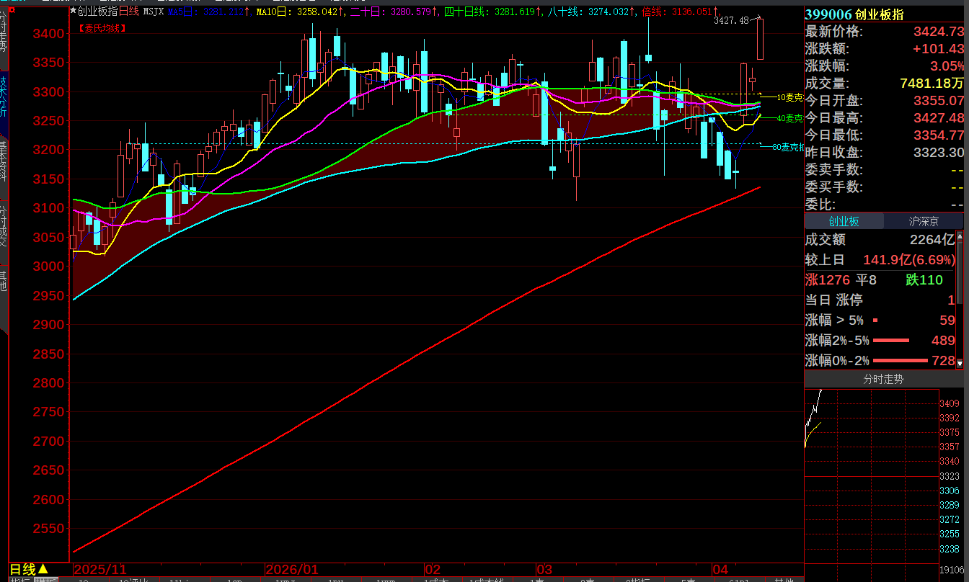Screen dimensions: 969x582
Task: Click the 2026/01 date on timeline
Action: pos(291,569)
